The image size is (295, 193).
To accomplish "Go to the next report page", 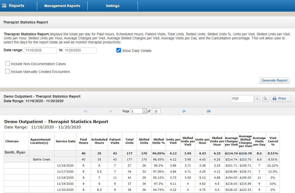I will [184, 111].
